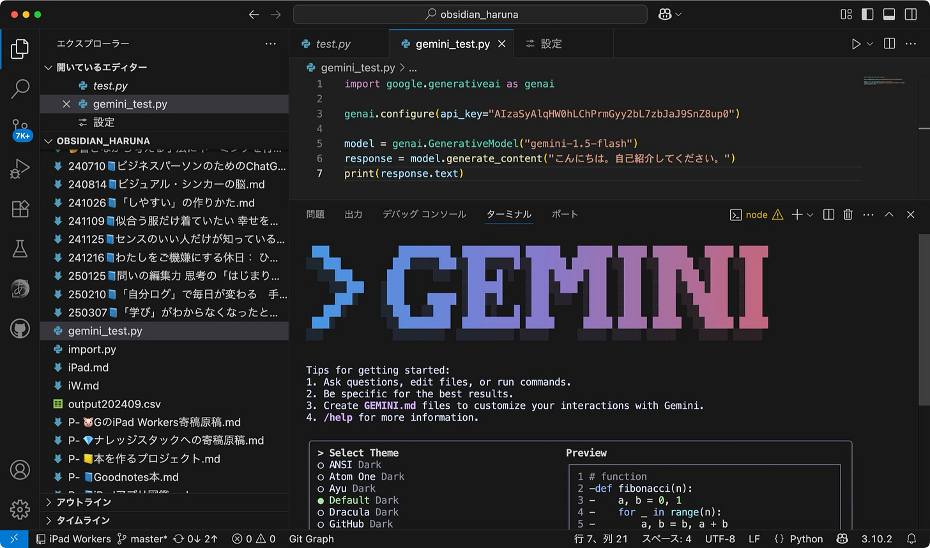Close the terminal panel with X
This screenshot has width=930, height=548.
(911, 215)
